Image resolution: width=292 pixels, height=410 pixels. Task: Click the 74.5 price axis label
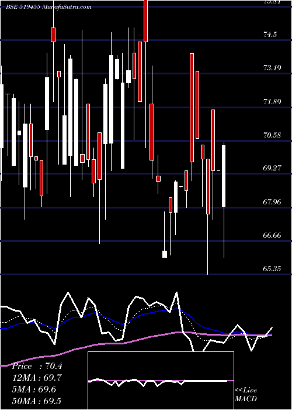(x=270, y=34)
